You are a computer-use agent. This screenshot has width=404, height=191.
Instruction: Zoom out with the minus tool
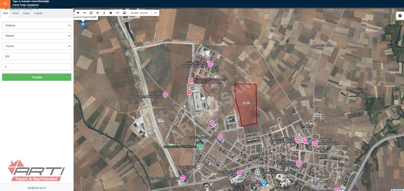(84, 13)
